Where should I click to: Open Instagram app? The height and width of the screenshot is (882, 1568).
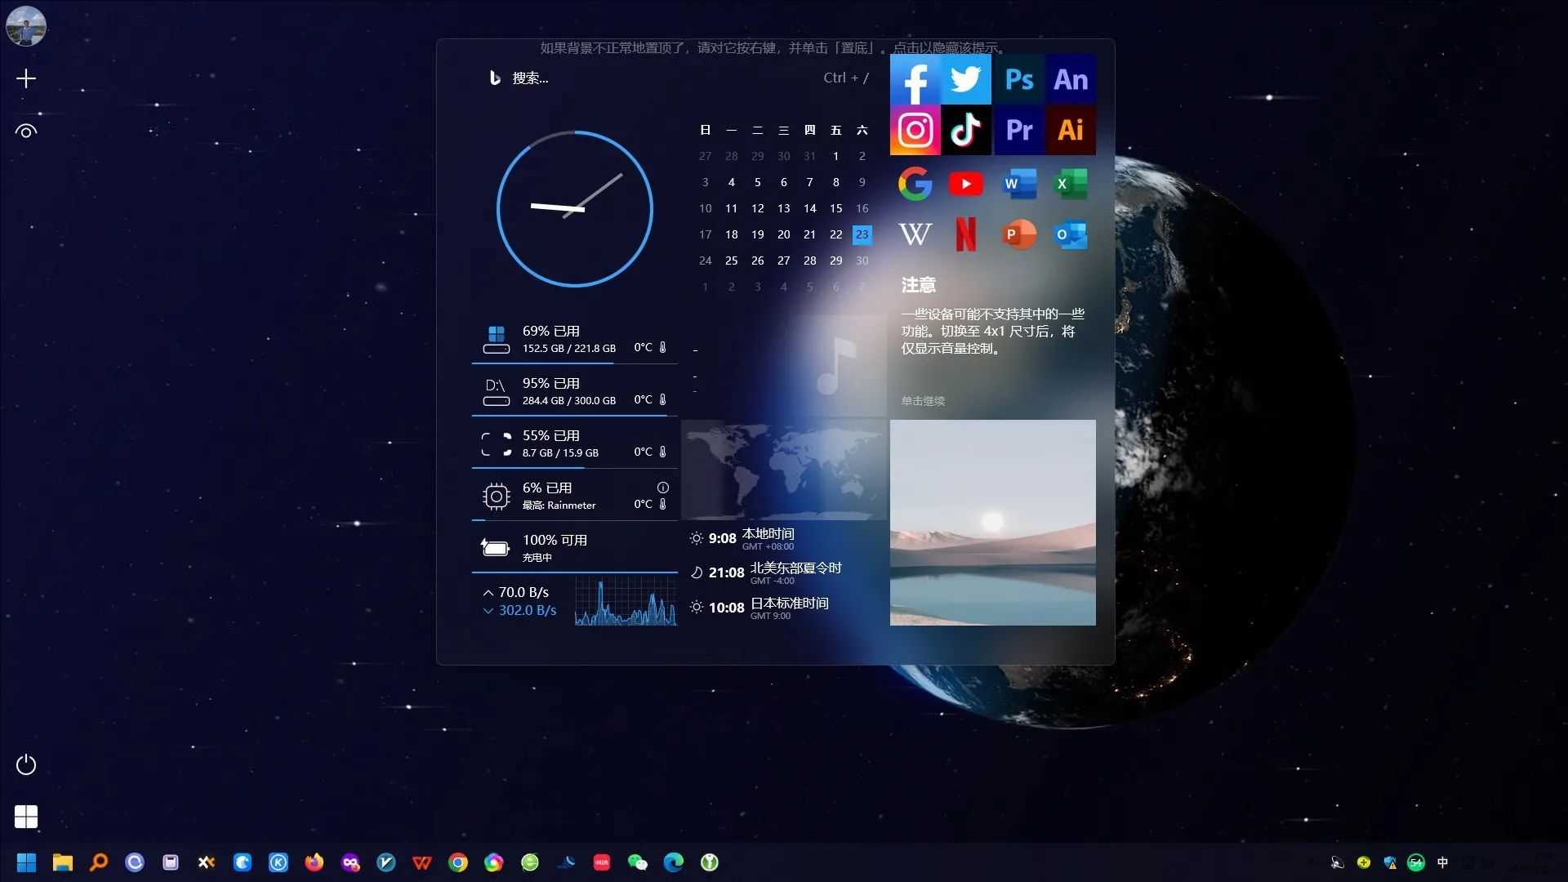pos(915,129)
